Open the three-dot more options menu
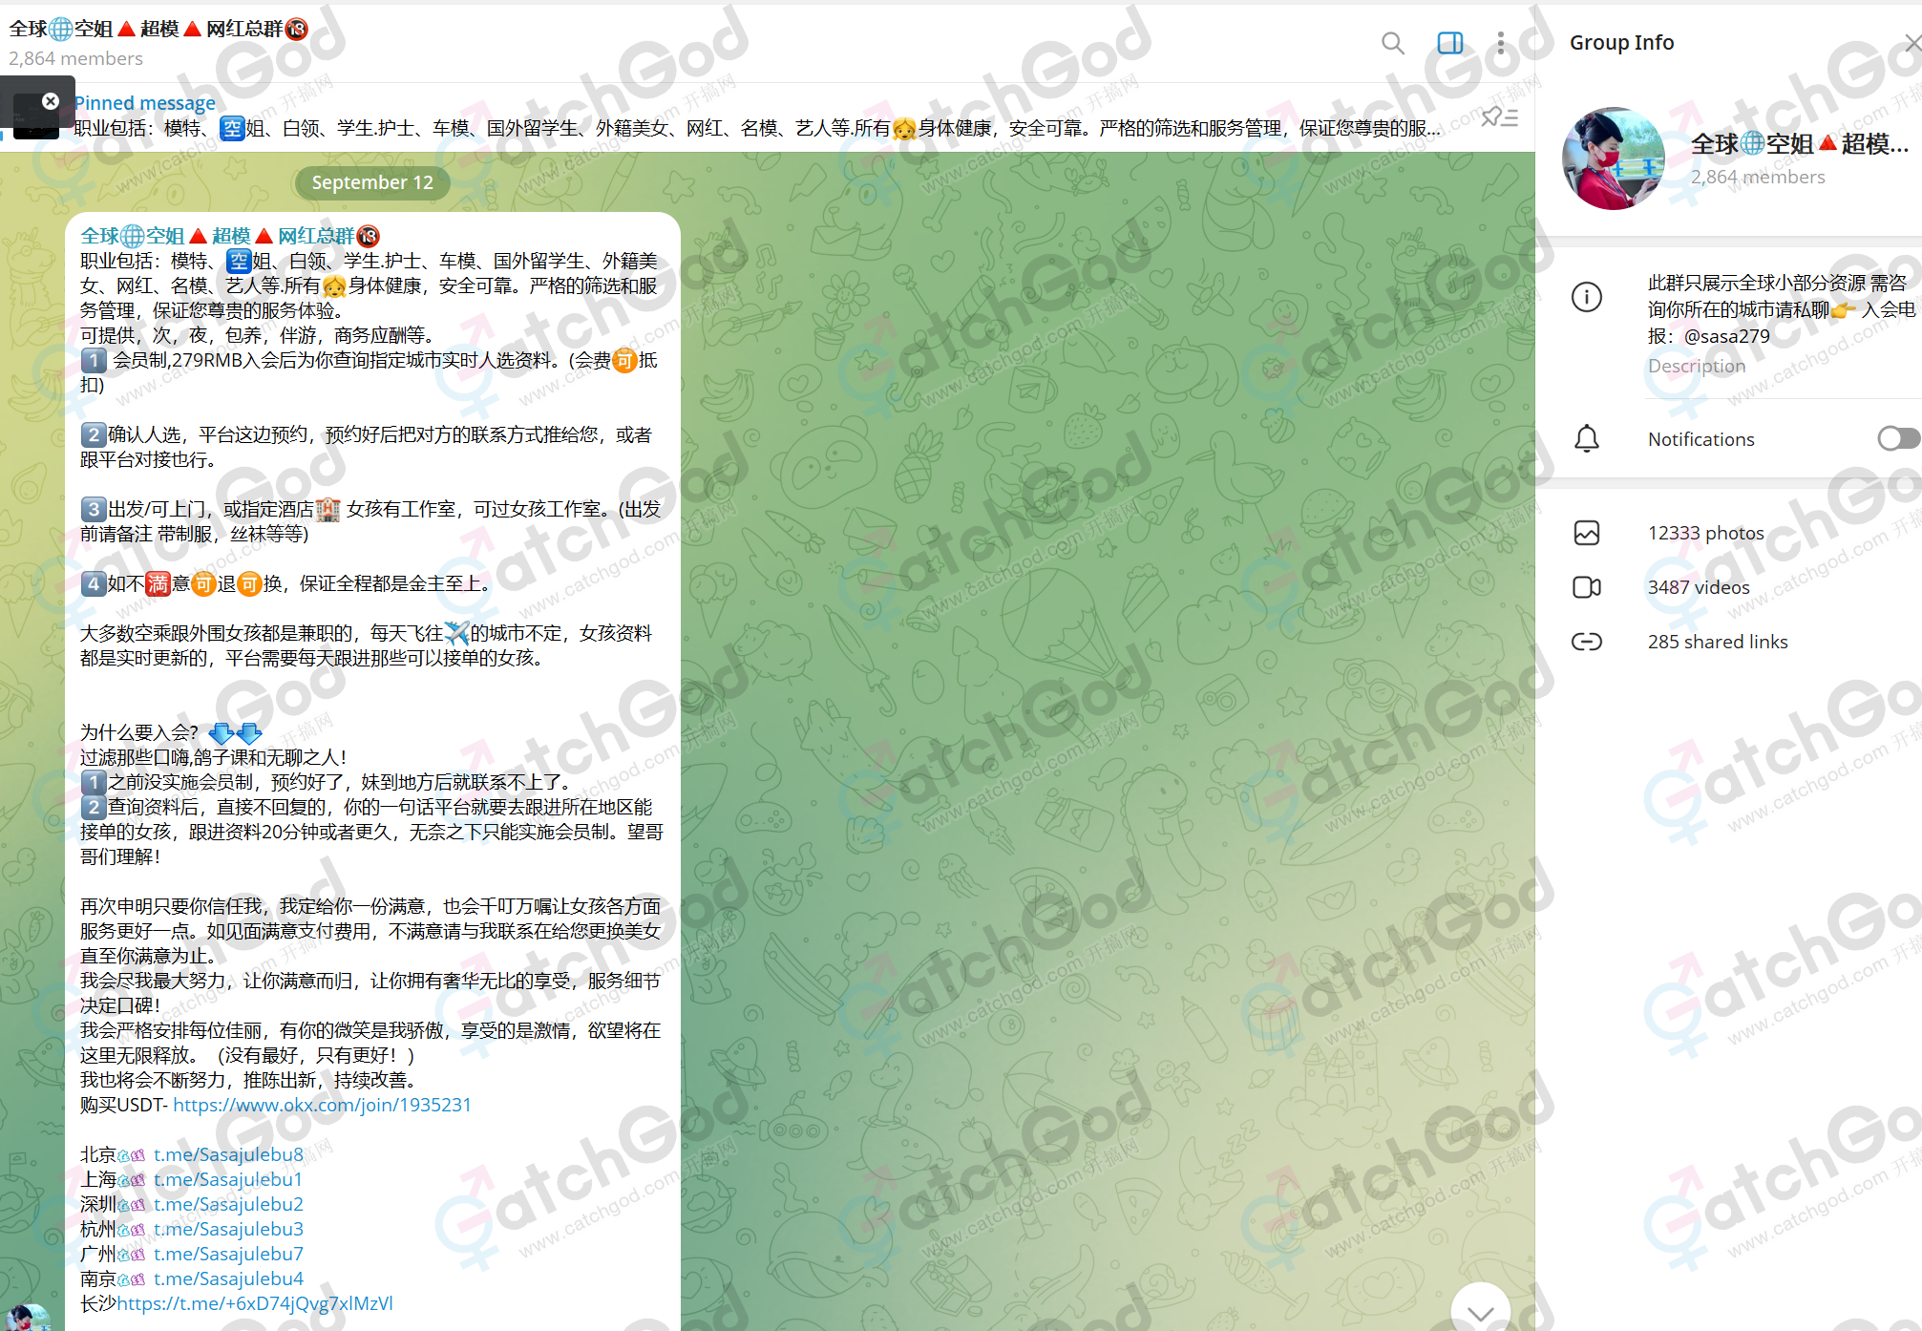1922x1331 pixels. tap(1501, 43)
